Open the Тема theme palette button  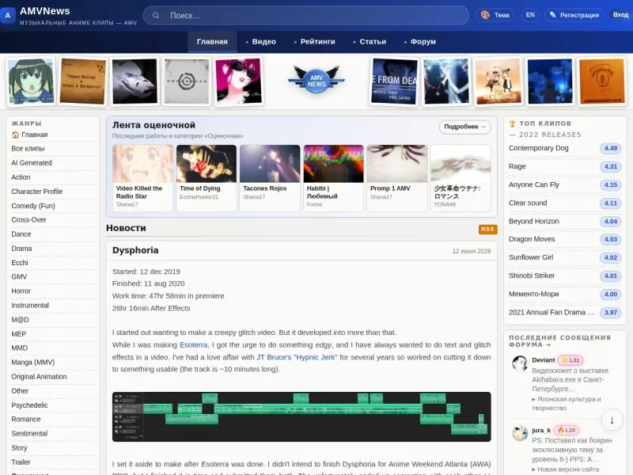[x=495, y=15]
